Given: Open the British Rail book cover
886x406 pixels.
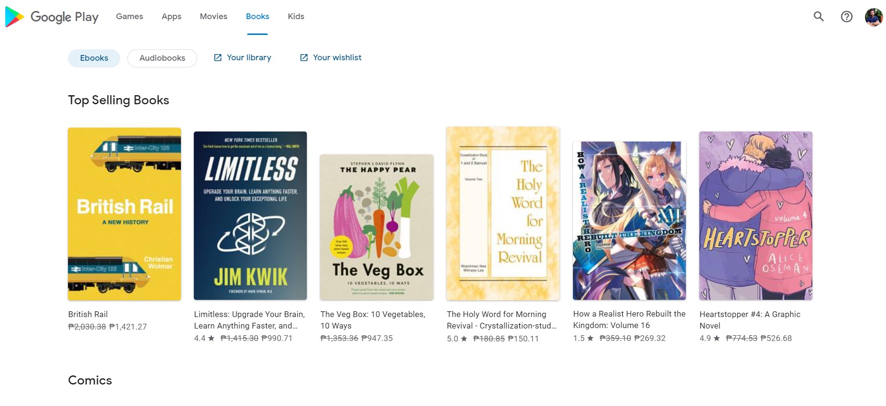Looking at the screenshot, I should (124, 214).
